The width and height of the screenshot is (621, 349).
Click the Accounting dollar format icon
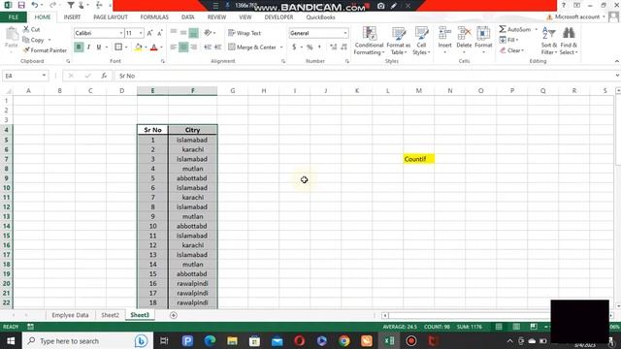coord(294,48)
